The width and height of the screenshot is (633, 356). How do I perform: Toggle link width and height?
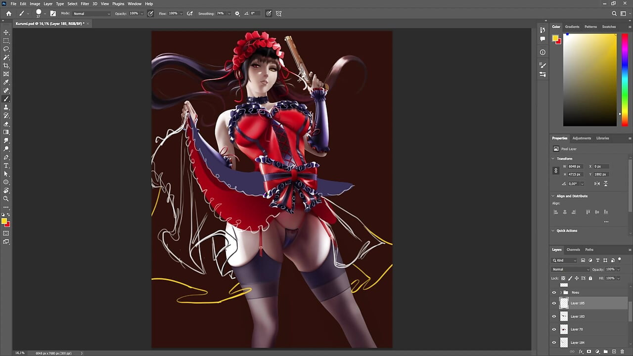coord(555,171)
